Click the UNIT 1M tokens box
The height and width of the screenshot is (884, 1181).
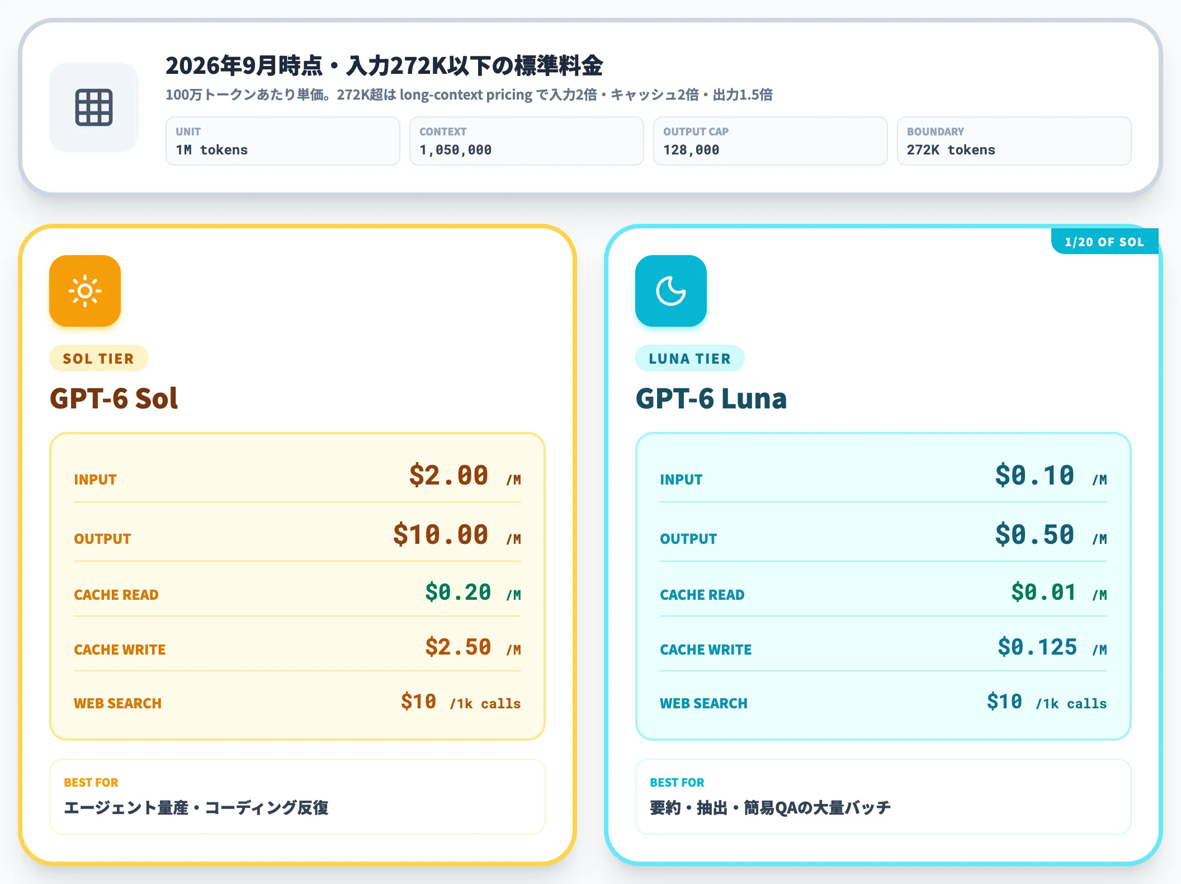(283, 141)
